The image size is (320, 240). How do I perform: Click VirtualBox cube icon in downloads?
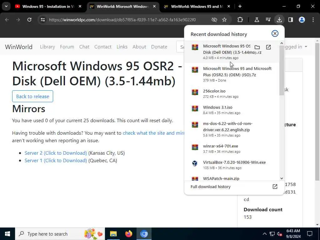point(195,163)
